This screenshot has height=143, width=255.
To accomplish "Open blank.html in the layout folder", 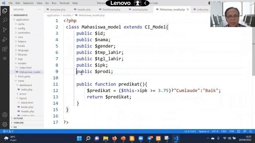I will click(27, 102).
